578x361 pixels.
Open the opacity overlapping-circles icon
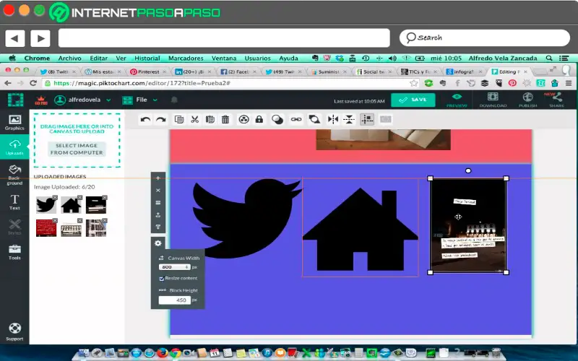[277, 119]
